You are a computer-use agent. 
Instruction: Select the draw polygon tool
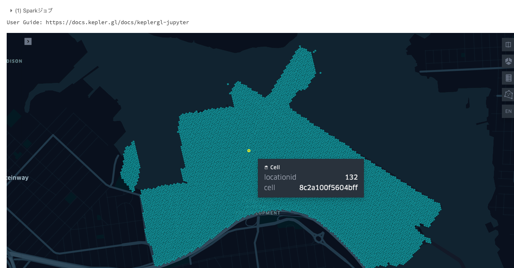click(x=508, y=95)
